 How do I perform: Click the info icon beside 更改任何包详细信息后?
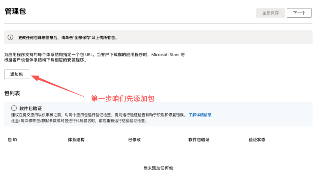[x=10, y=37]
